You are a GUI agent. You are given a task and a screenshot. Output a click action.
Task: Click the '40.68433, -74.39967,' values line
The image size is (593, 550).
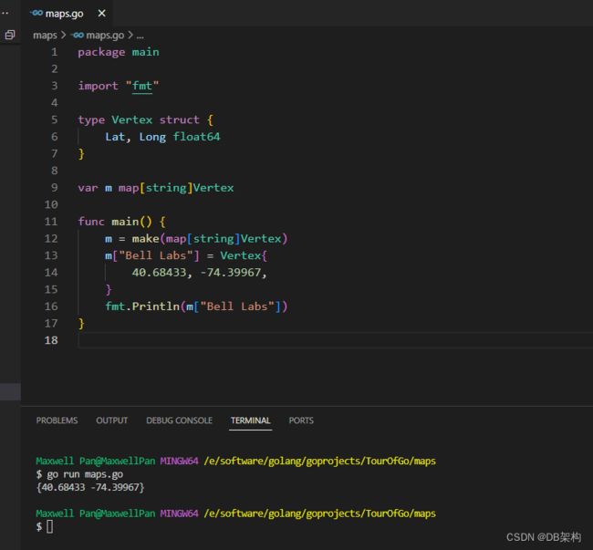click(x=199, y=273)
